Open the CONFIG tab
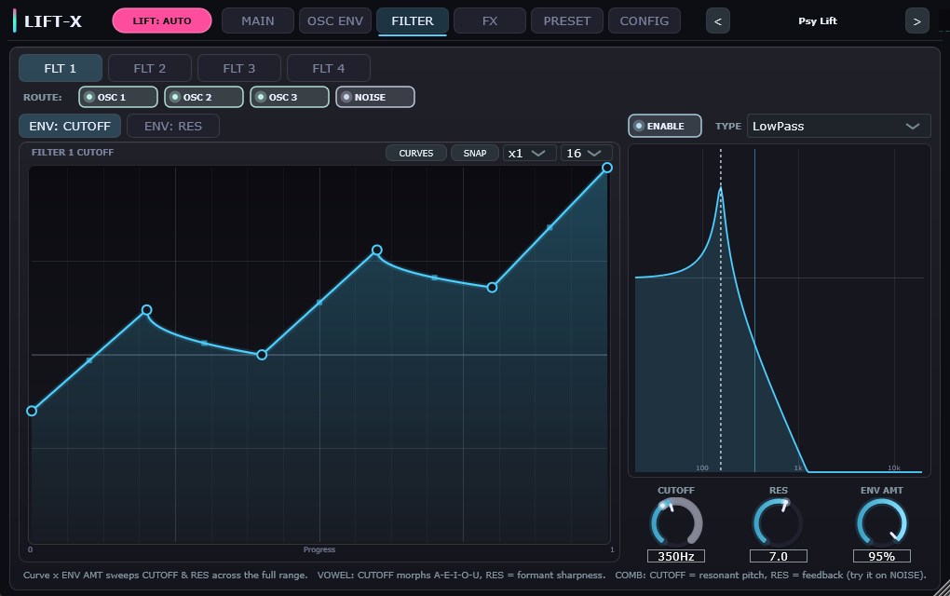 tap(644, 20)
